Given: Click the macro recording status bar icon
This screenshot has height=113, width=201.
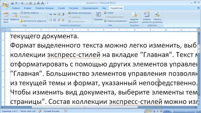Looking at the screenshot, I should coord(65,111).
